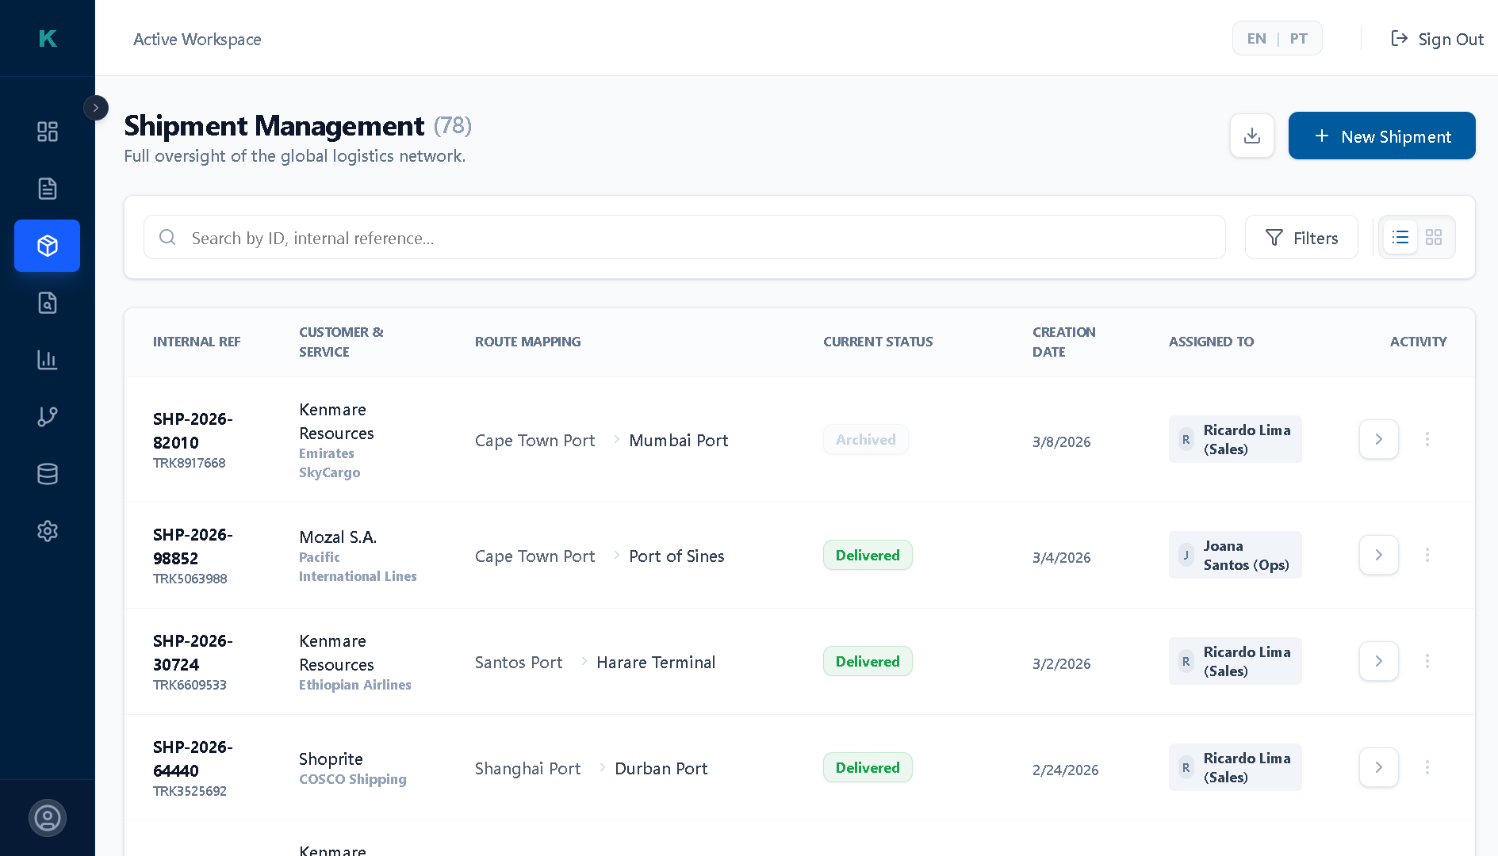The height and width of the screenshot is (856, 1498).
Task: Select the EN language tab
Action: click(1256, 37)
